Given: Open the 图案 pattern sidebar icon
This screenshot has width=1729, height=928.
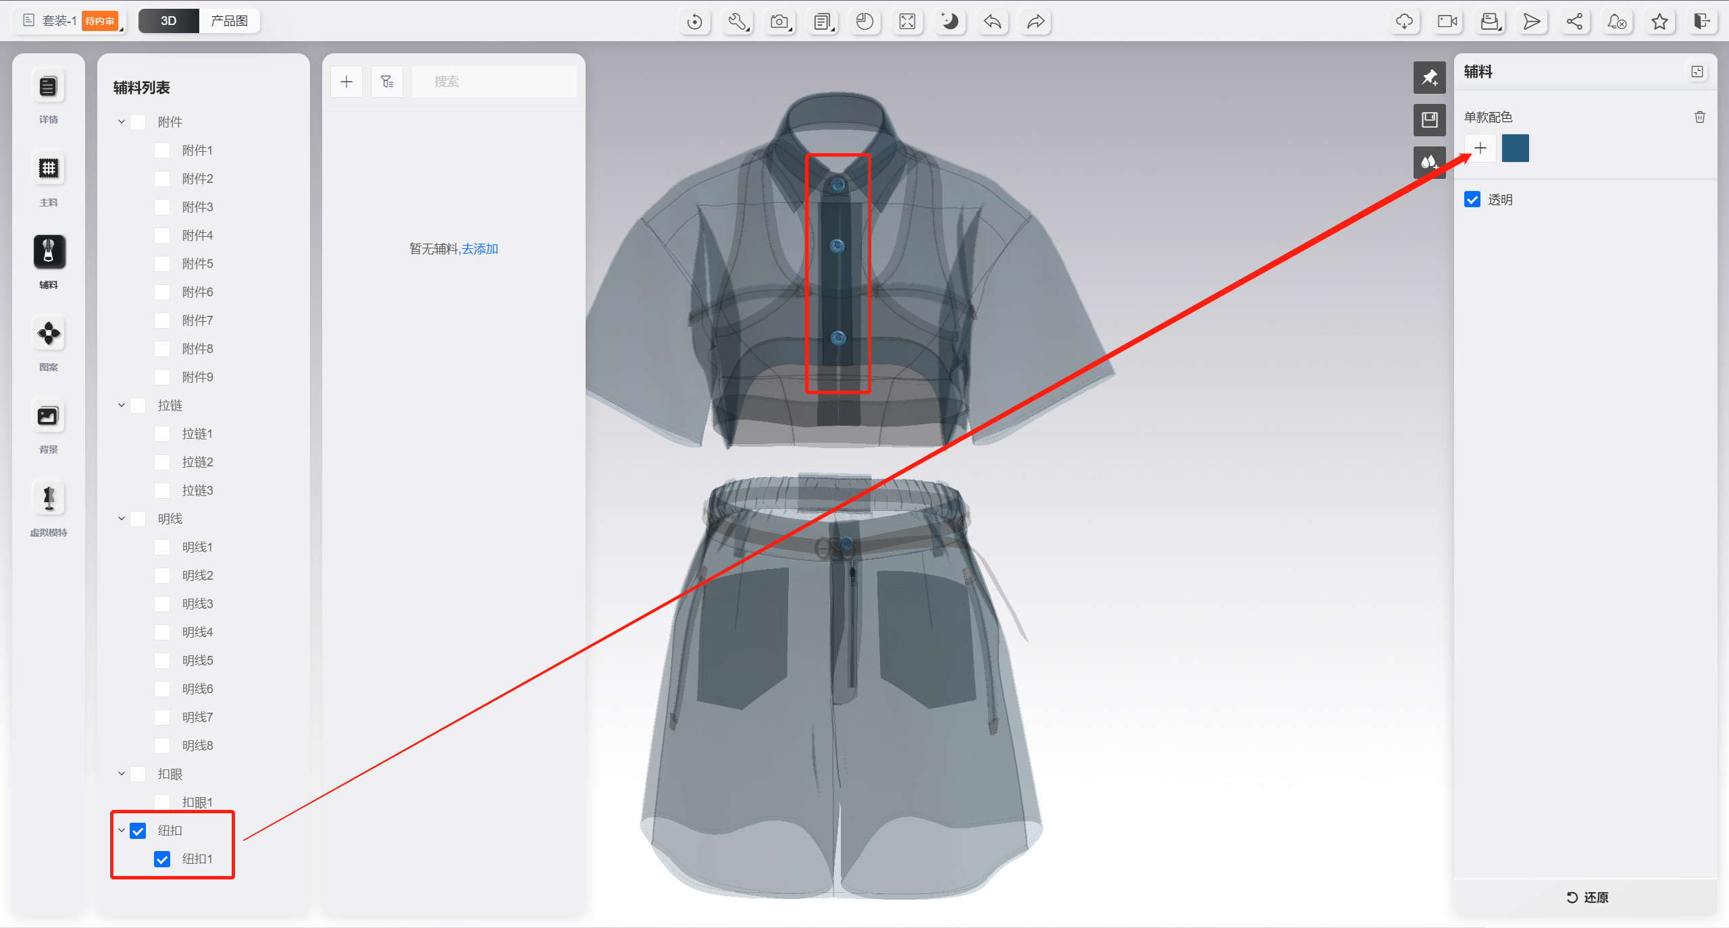Looking at the screenshot, I should pos(49,333).
